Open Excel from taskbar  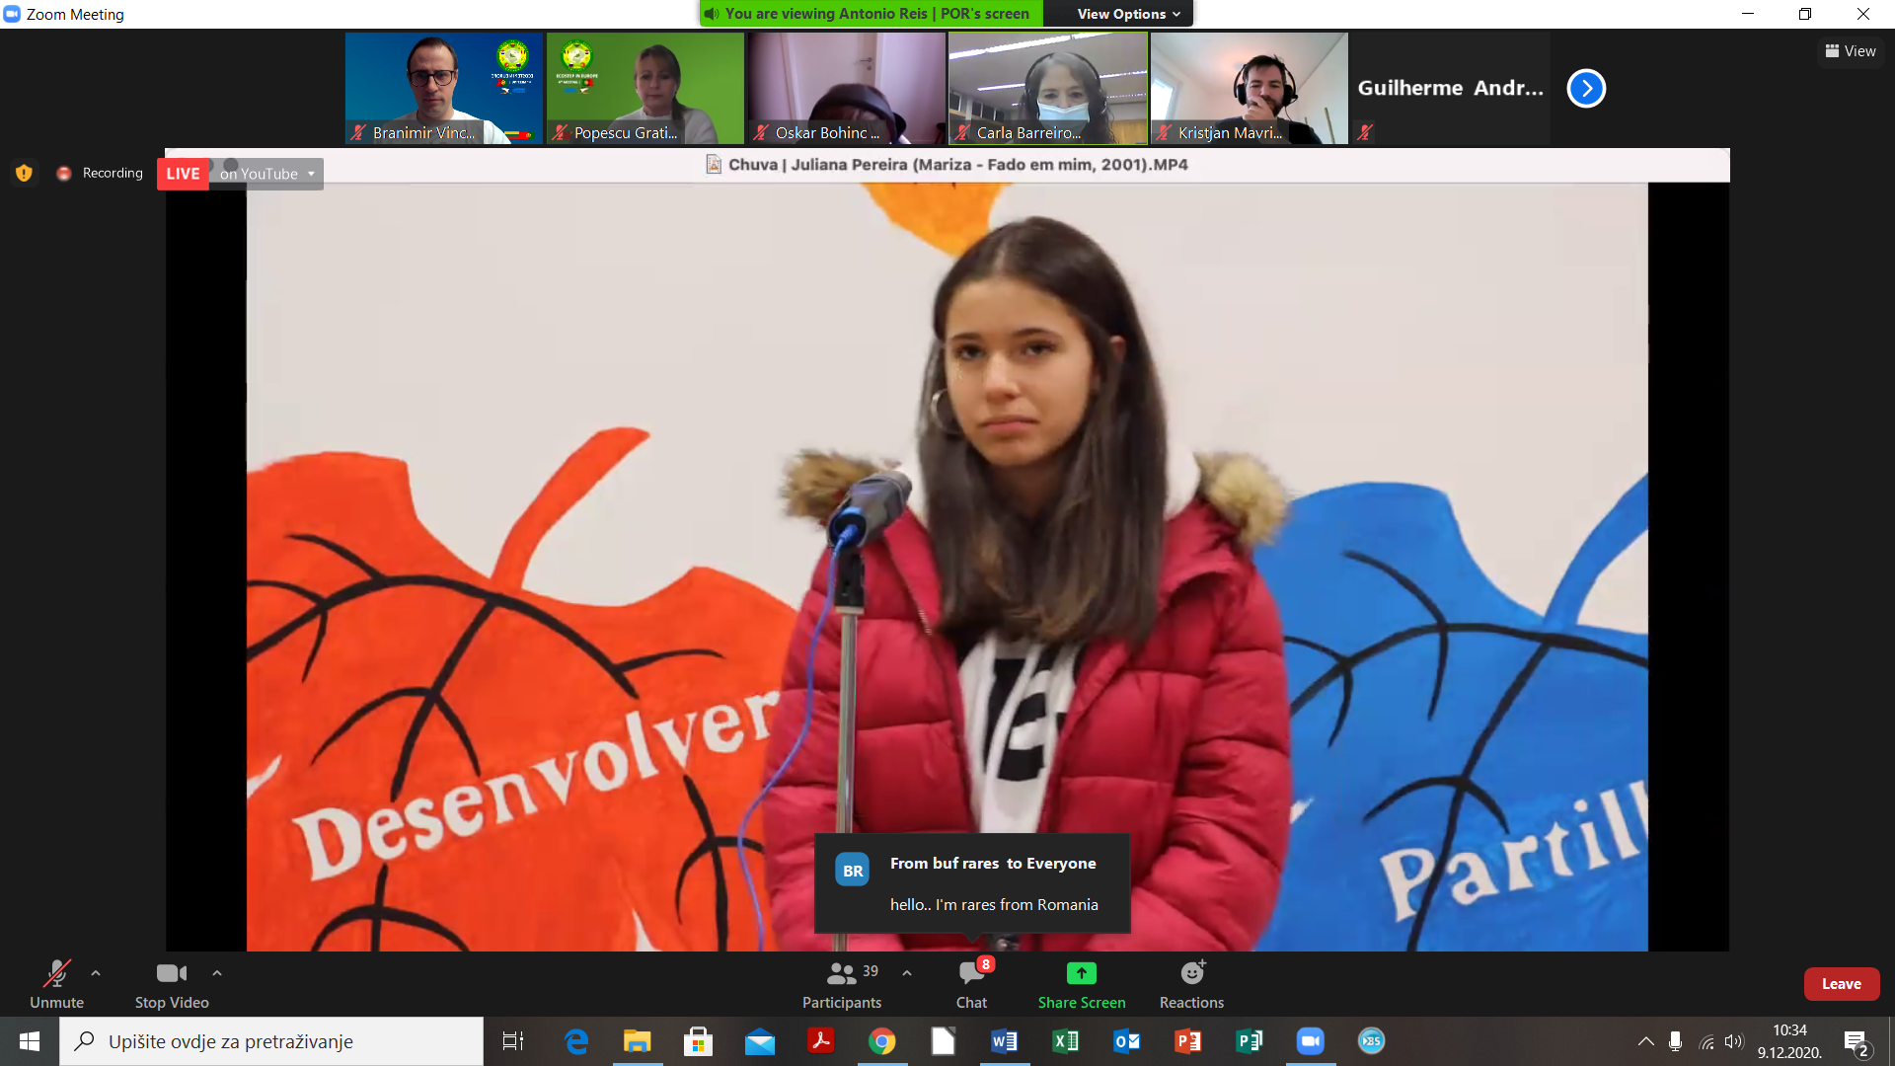click(x=1066, y=1041)
